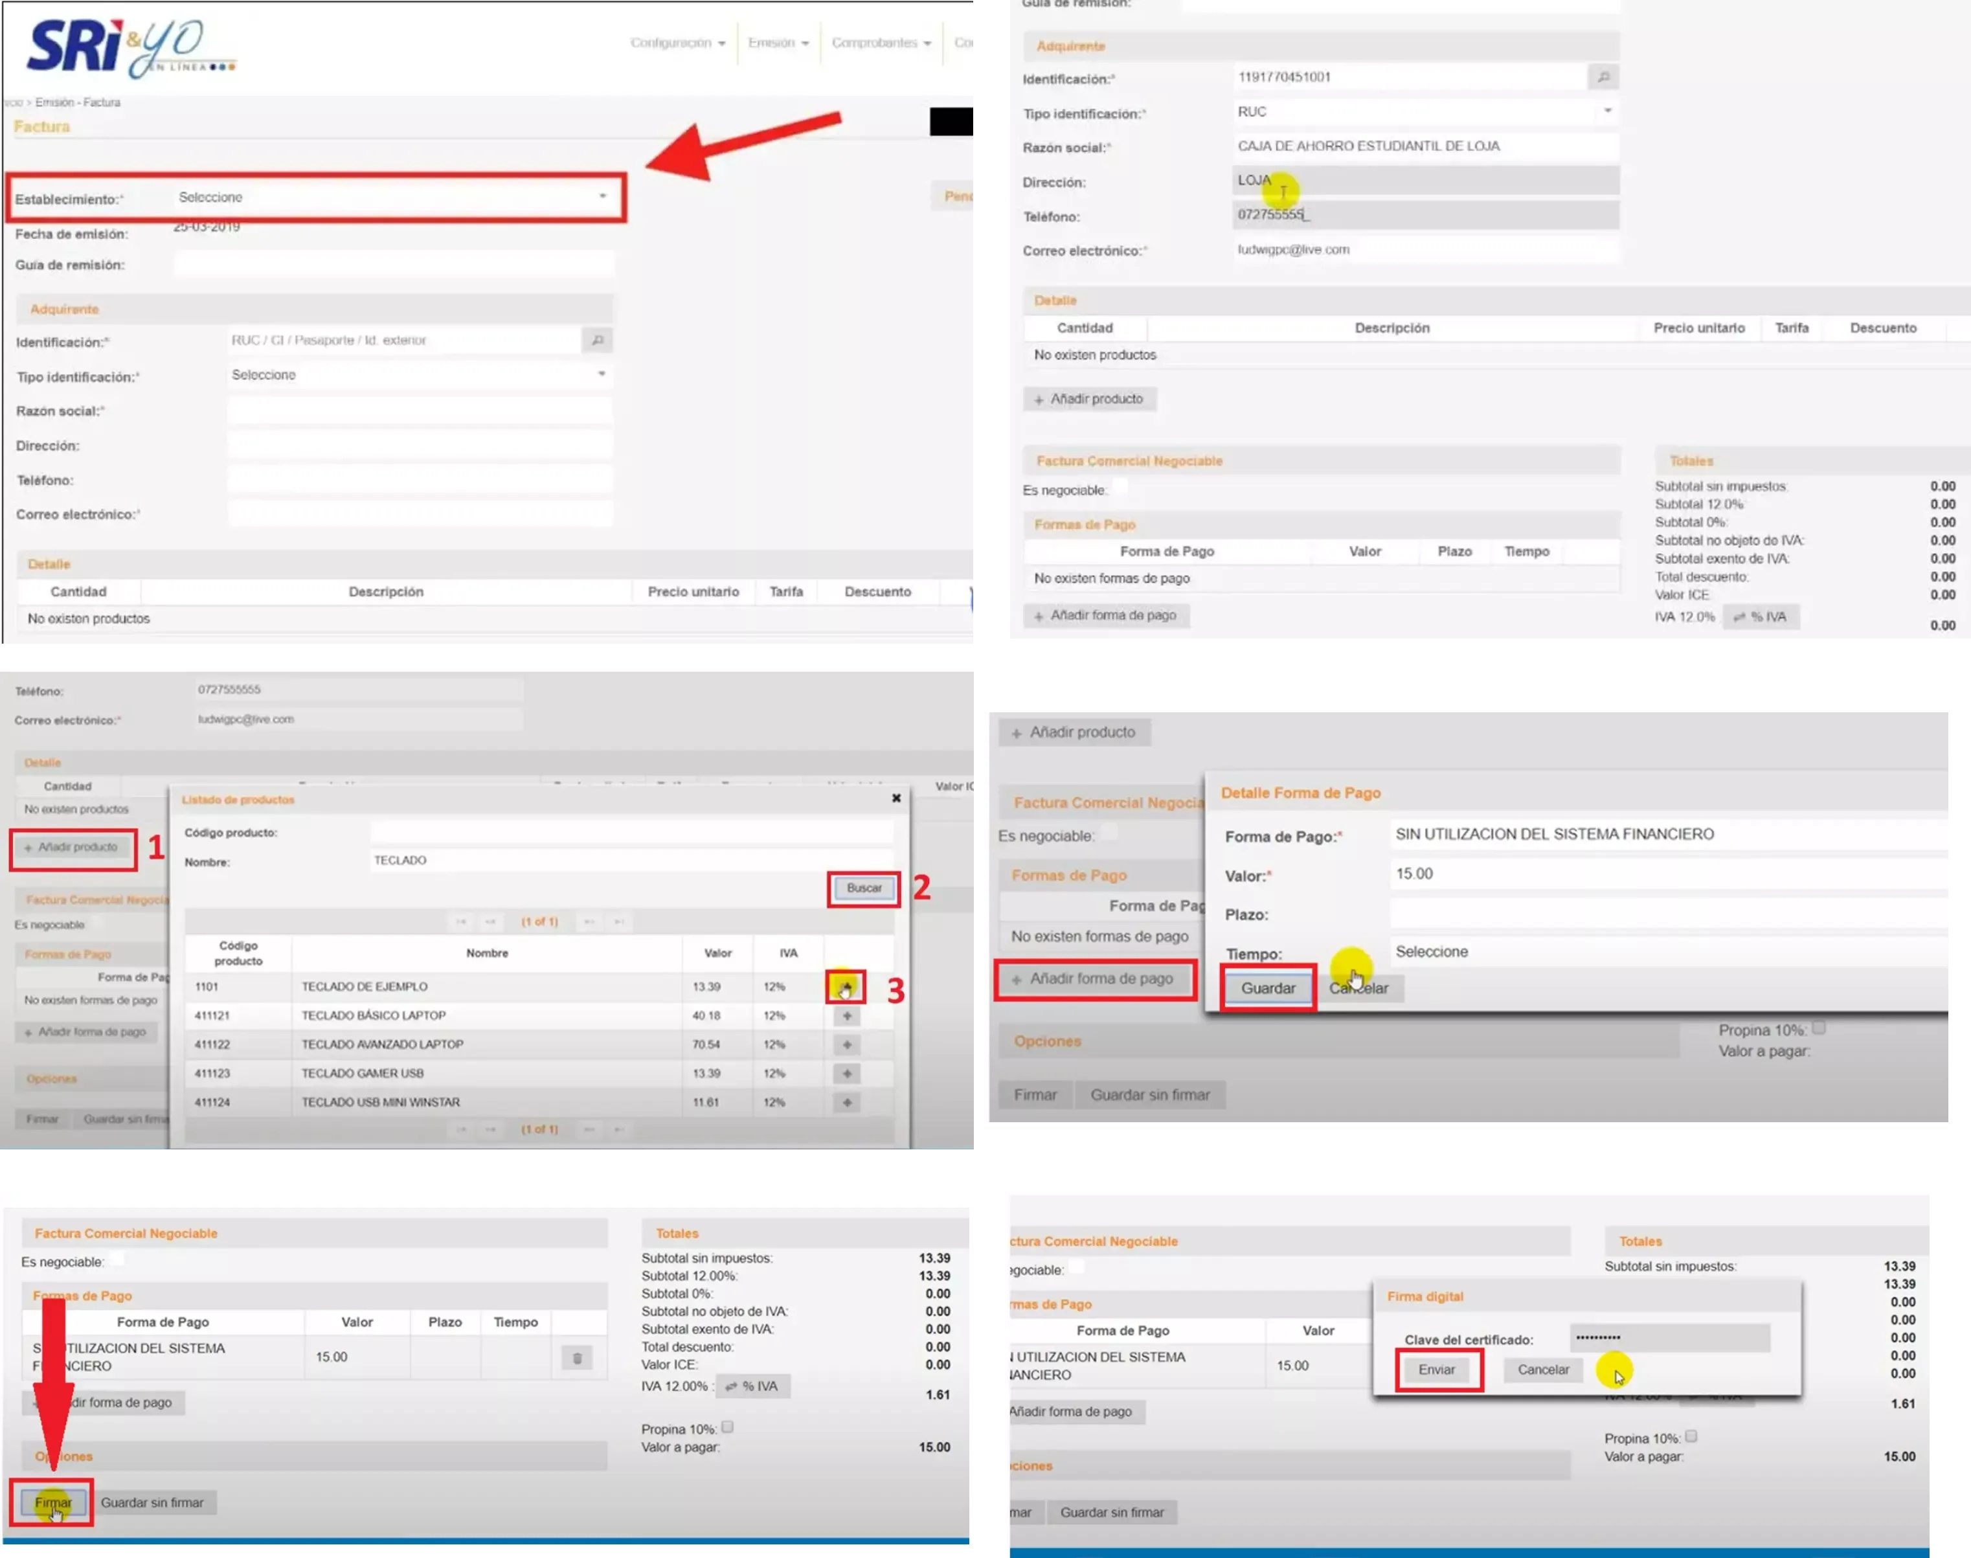This screenshot has height=1558, width=1971.
Task: Toggle Es negociable checkbox in screenshot with red Firmar arrow
Action: pos(117,1259)
